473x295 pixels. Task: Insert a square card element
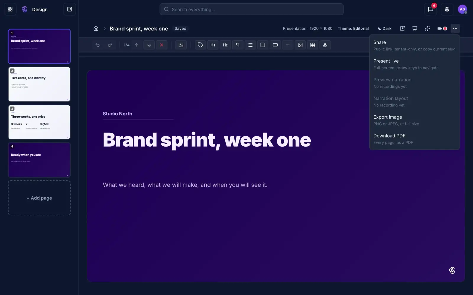click(263, 45)
